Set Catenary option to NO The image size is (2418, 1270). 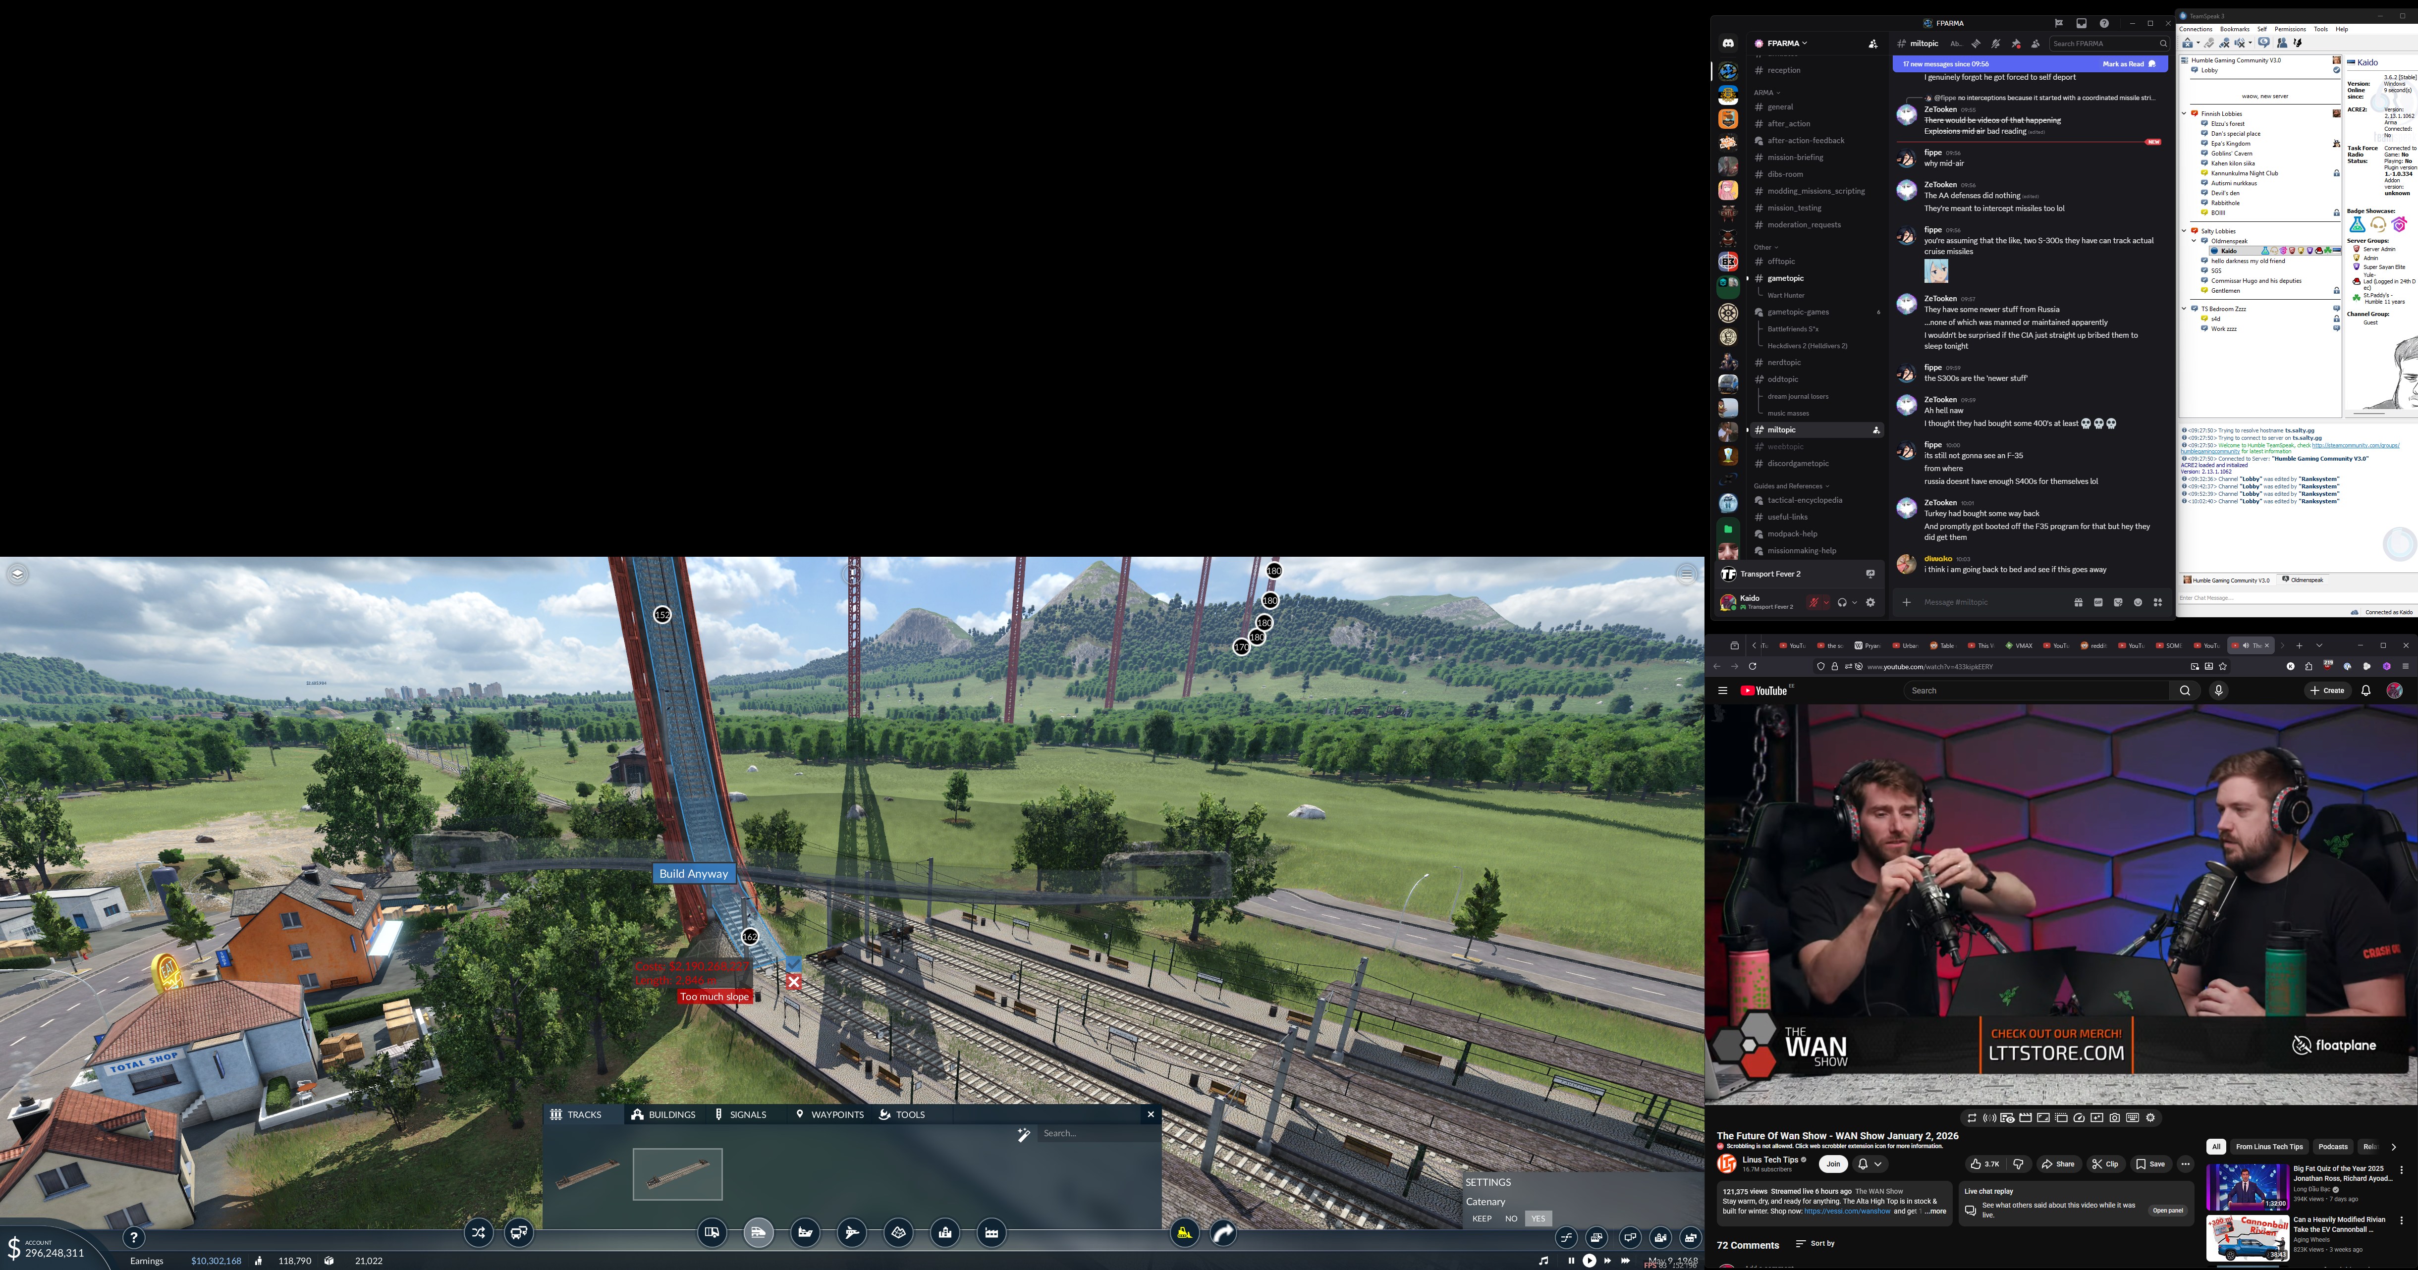coord(1511,1218)
